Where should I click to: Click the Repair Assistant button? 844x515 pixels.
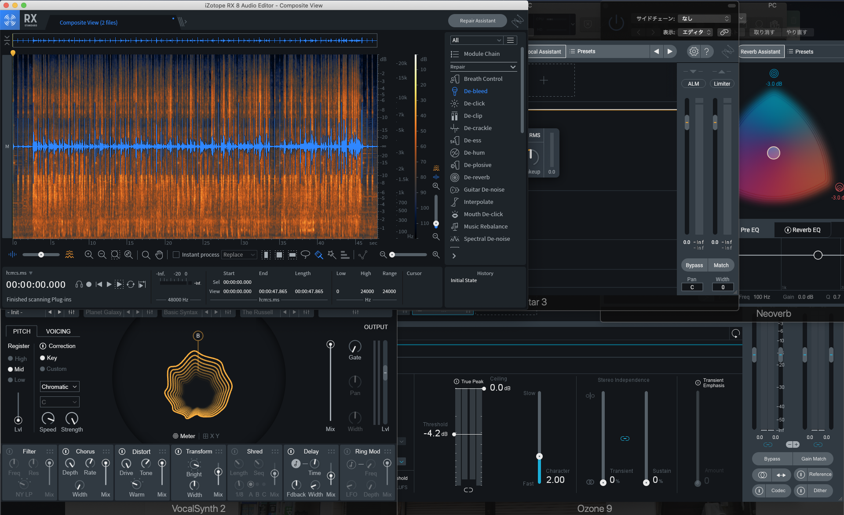[478, 21]
